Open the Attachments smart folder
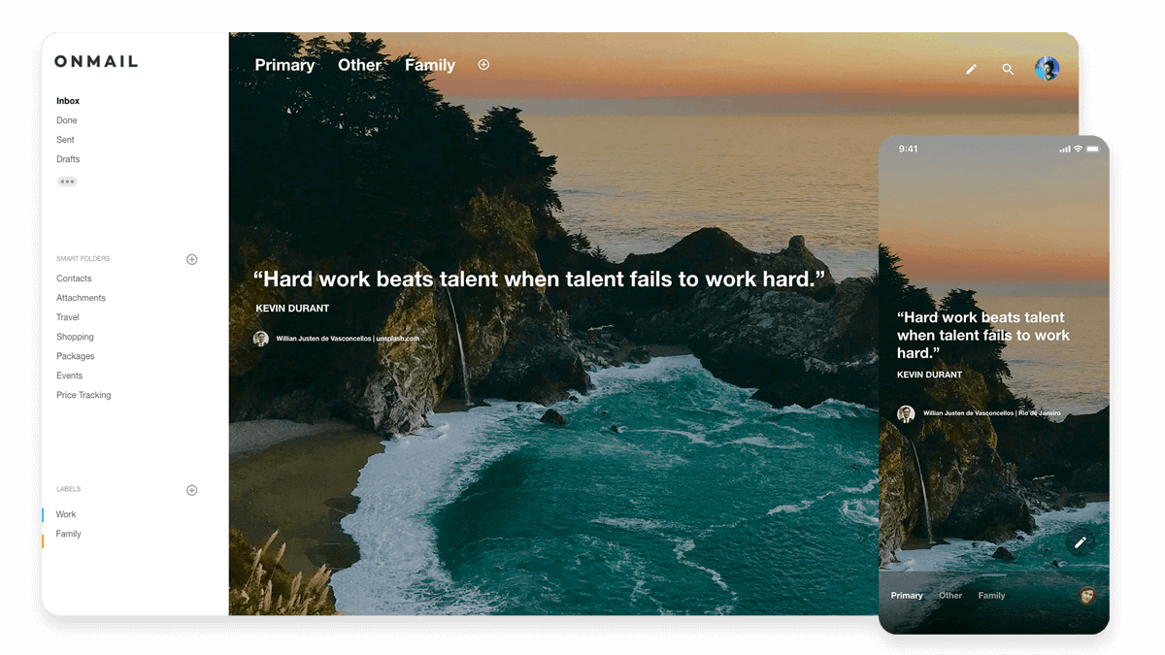 pos(81,298)
